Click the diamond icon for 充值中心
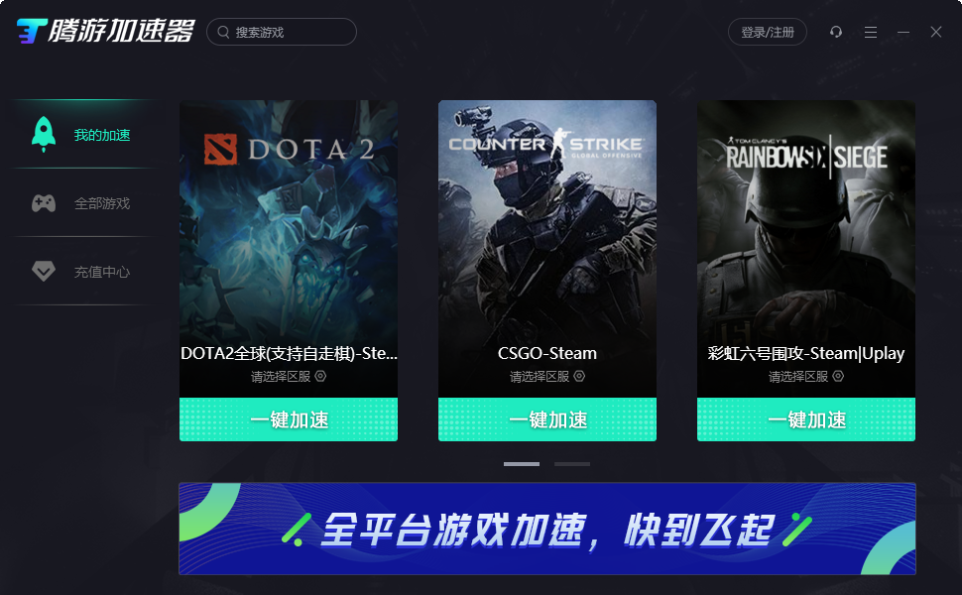This screenshot has height=595, width=962. (x=44, y=271)
